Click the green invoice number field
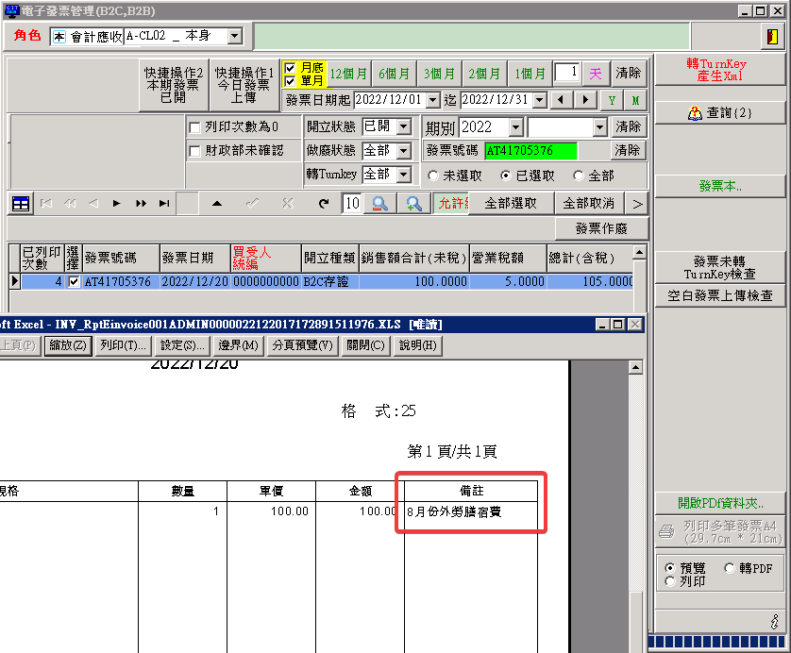 [x=530, y=151]
